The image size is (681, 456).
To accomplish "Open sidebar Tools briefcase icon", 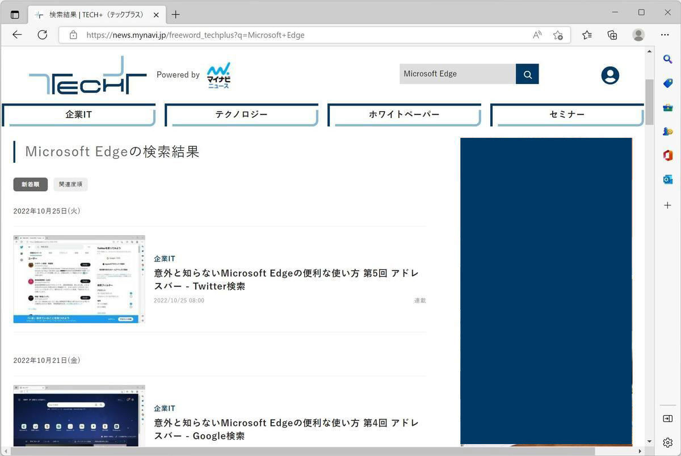I will coord(668,108).
